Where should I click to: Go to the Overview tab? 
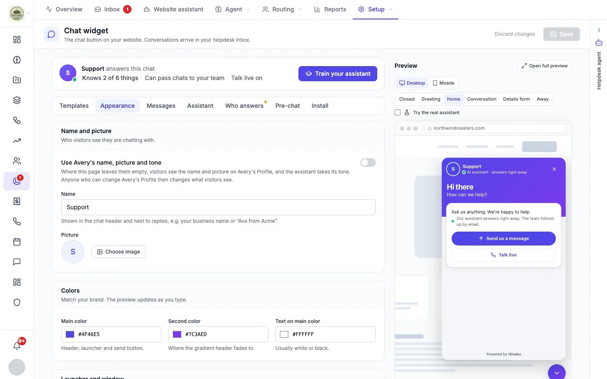point(64,9)
